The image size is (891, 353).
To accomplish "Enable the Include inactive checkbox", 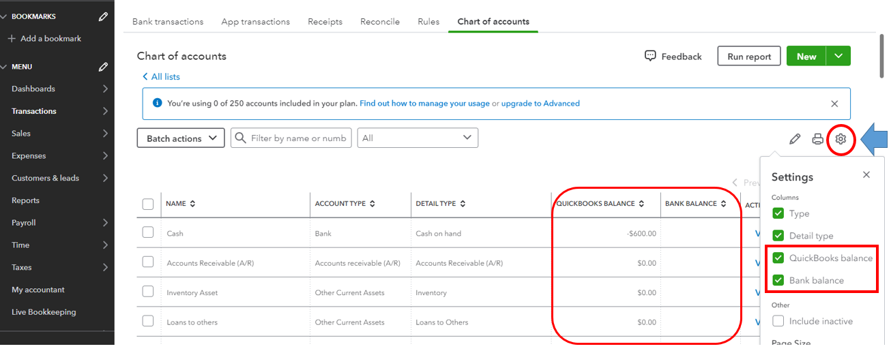I will point(778,321).
